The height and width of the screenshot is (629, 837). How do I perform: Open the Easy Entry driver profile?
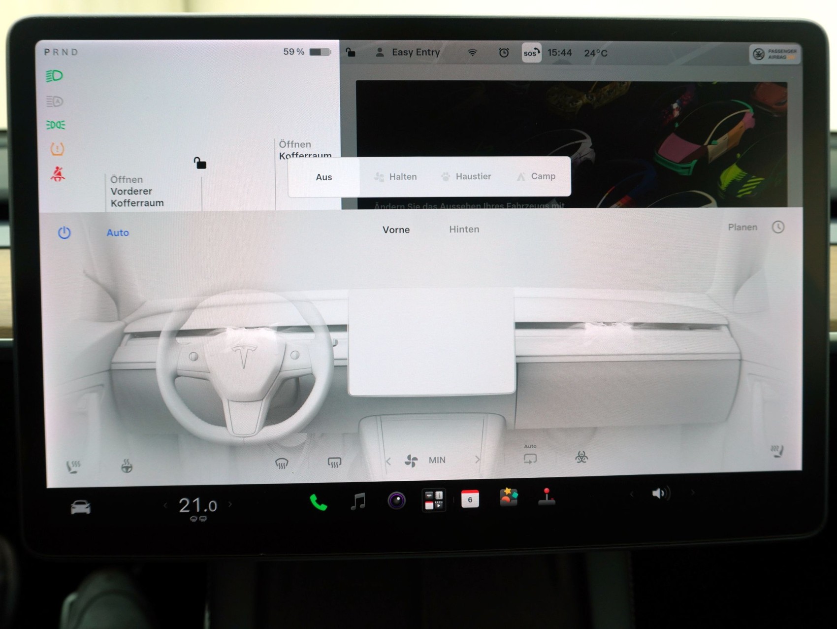[x=408, y=52]
